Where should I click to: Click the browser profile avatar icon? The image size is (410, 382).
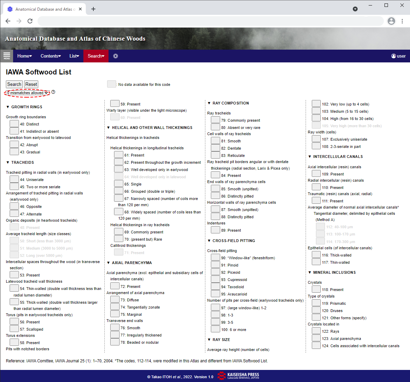click(391, 21)
